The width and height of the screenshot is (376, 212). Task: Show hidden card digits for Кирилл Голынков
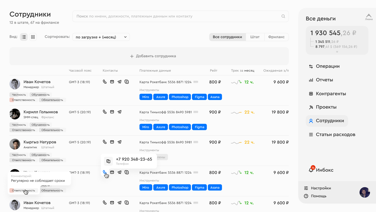[196, 112]
